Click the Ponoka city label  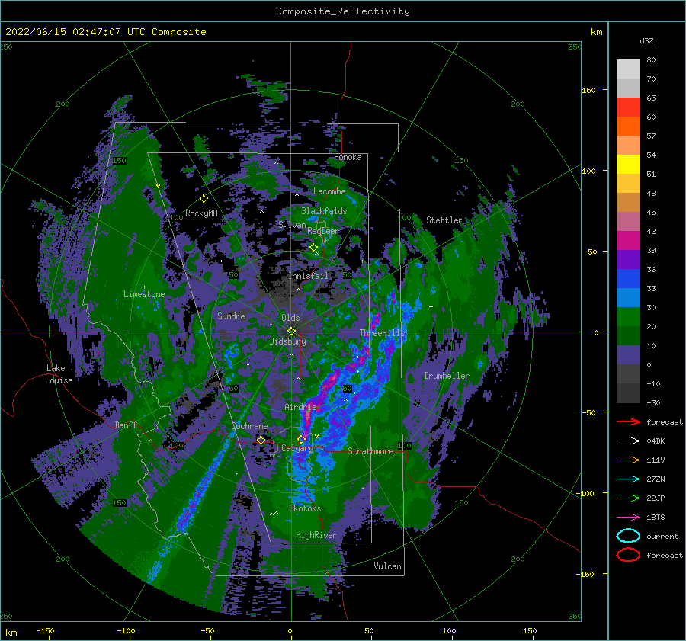point(348,157)
